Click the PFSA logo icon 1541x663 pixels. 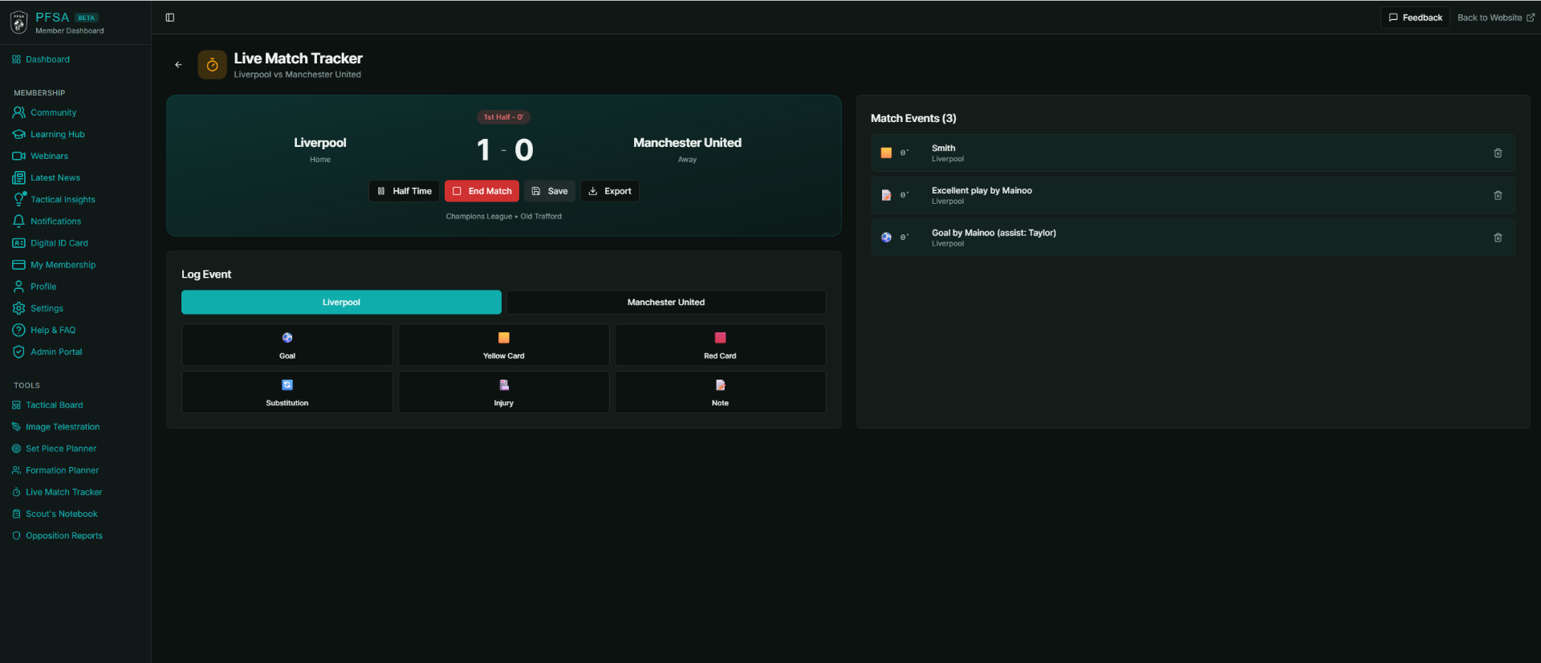19,22
